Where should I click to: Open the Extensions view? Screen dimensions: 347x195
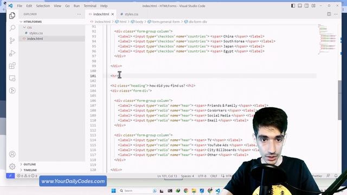pyautogui.click(x=12, y=66)
